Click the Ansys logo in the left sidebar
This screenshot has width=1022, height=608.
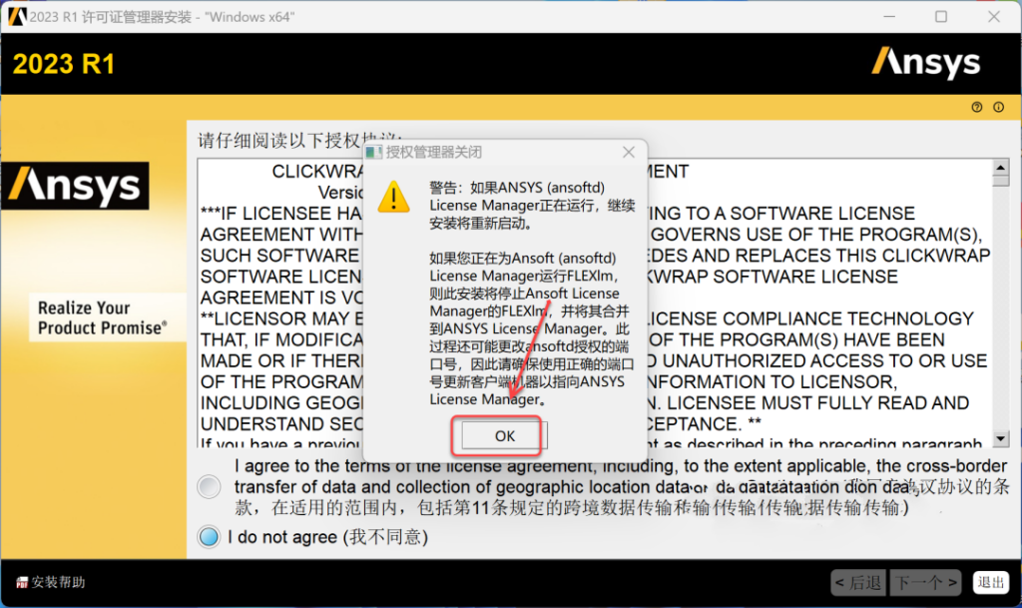coord(76,185)
